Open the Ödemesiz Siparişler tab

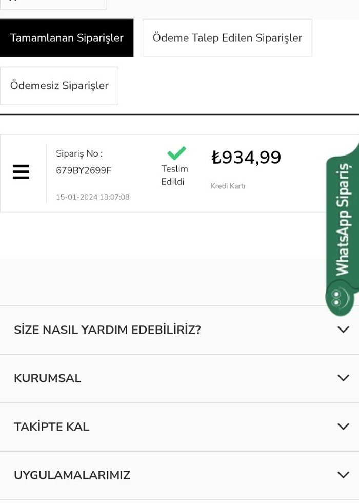[59, 86]
